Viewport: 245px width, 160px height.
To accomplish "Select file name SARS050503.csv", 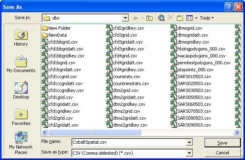I will (194, 97).
